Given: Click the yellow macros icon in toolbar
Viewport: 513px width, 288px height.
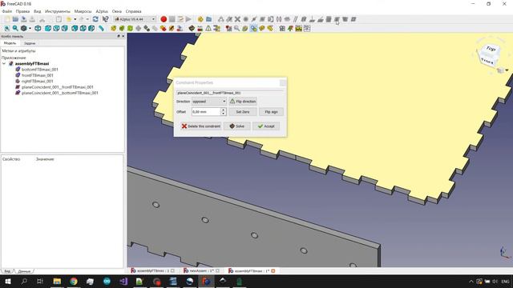Looking at the screenshot, I should pos(200,19).
